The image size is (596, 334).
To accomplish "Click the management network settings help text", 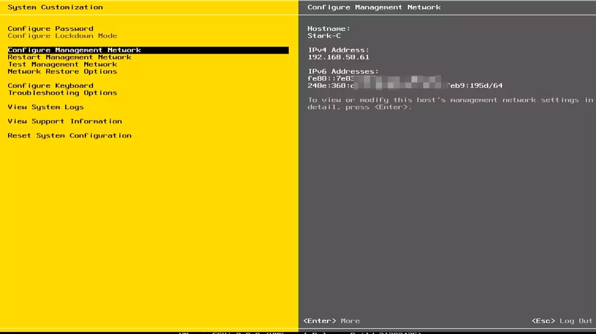I will pyautogui.click(x=450, y=104).
